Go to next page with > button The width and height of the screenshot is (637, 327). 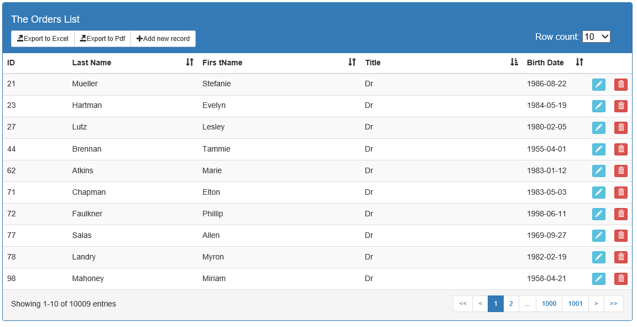click(x=596, y=304)
